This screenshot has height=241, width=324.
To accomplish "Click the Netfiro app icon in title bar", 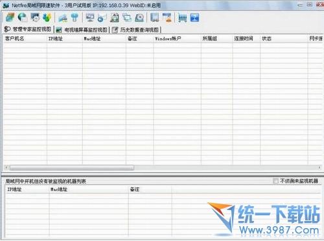I will click(x=6, y=5).
